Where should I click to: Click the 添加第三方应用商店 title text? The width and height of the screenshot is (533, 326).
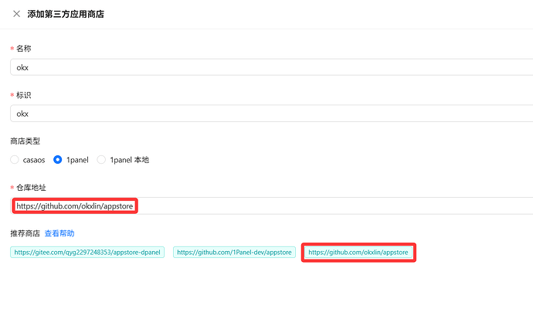click(x=66, y=14)
